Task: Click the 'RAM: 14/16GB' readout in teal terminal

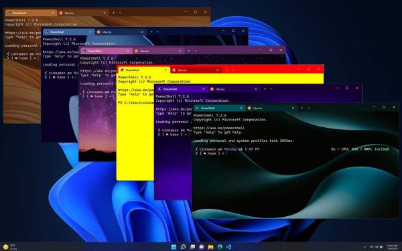Action: 377,149
